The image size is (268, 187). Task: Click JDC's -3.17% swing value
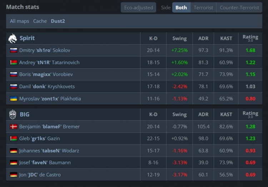coord(179,175)
